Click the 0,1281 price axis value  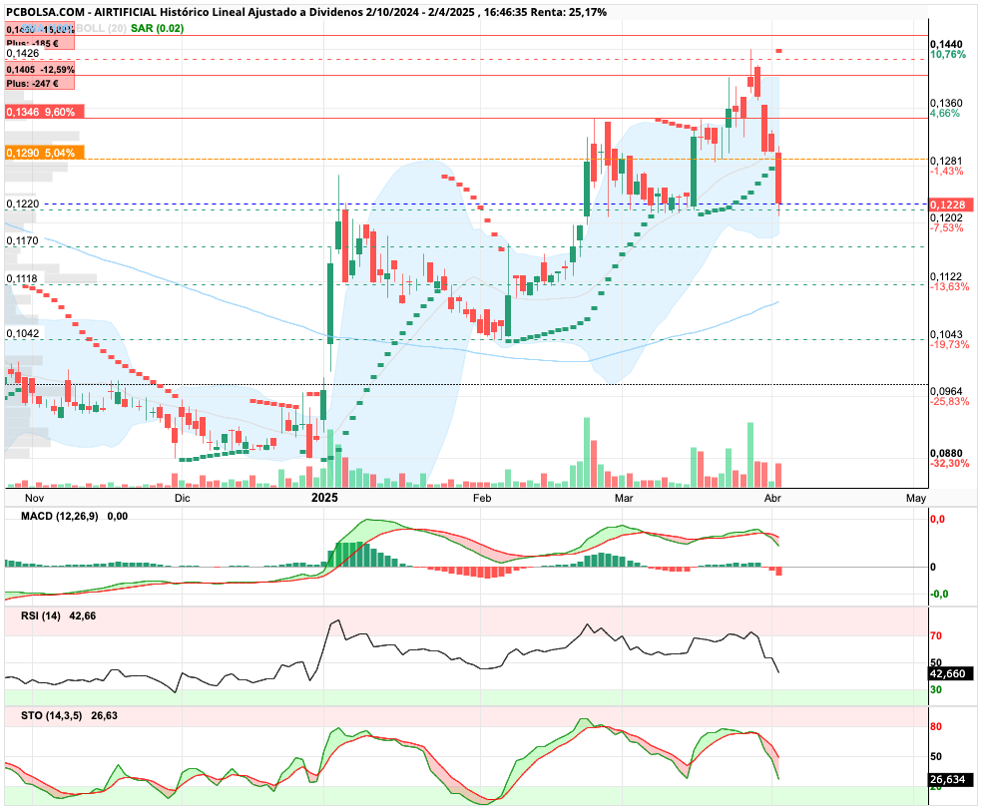946,161
